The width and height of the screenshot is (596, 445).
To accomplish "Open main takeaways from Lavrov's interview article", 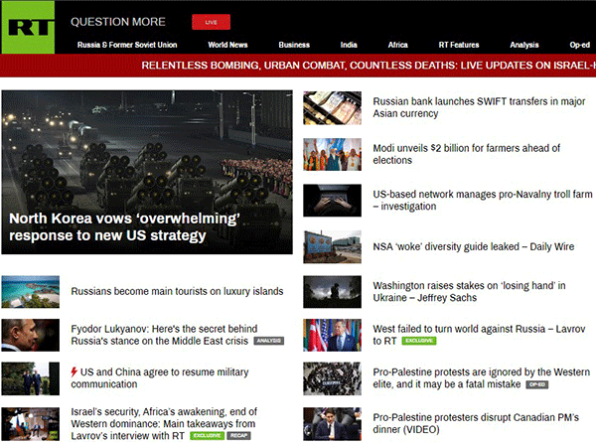I will 164,423.
